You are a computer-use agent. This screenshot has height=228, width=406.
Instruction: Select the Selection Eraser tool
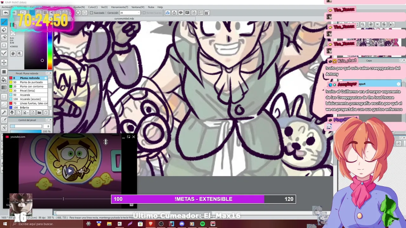coord(4,128)
